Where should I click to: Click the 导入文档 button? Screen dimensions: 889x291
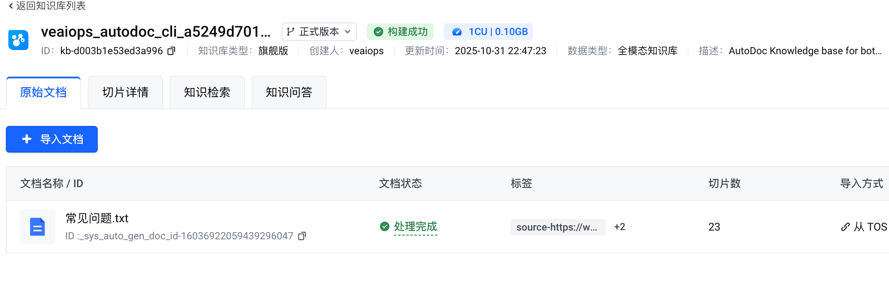tap(52, 139)
